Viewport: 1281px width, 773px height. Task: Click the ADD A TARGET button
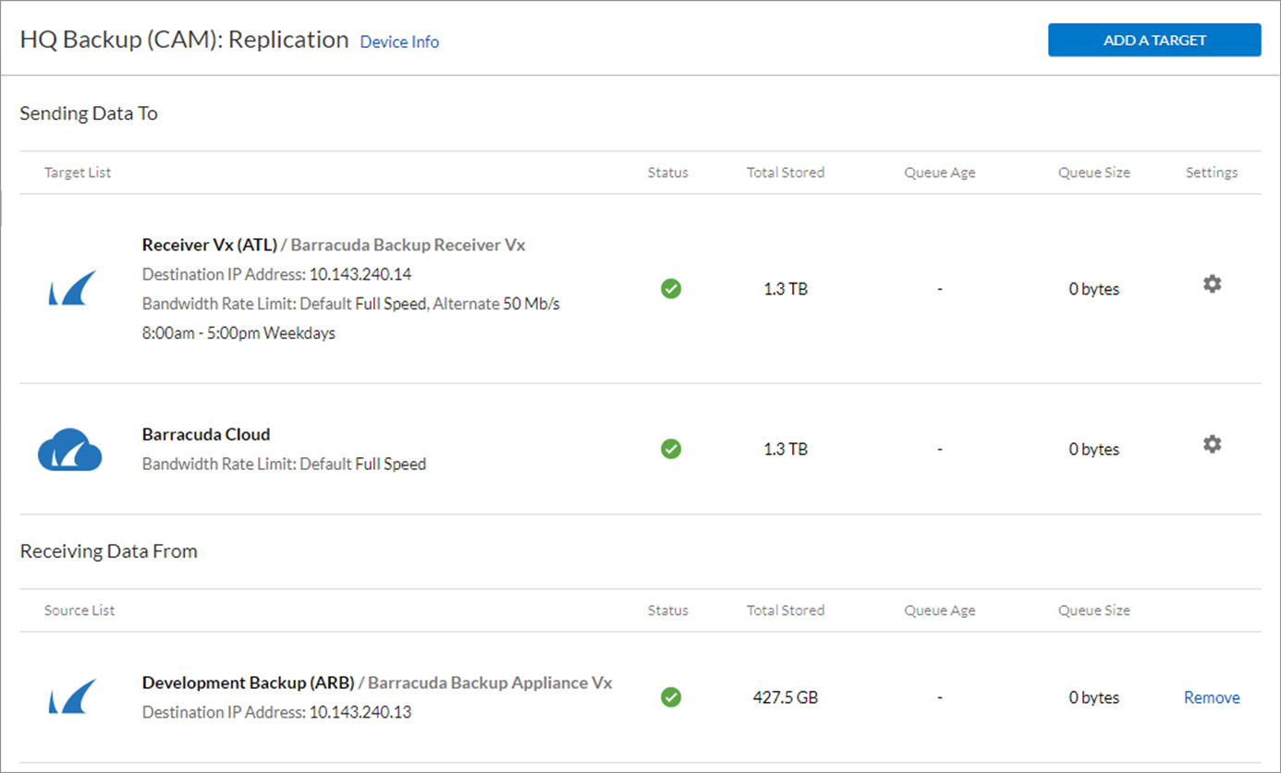pos(1153,40)
